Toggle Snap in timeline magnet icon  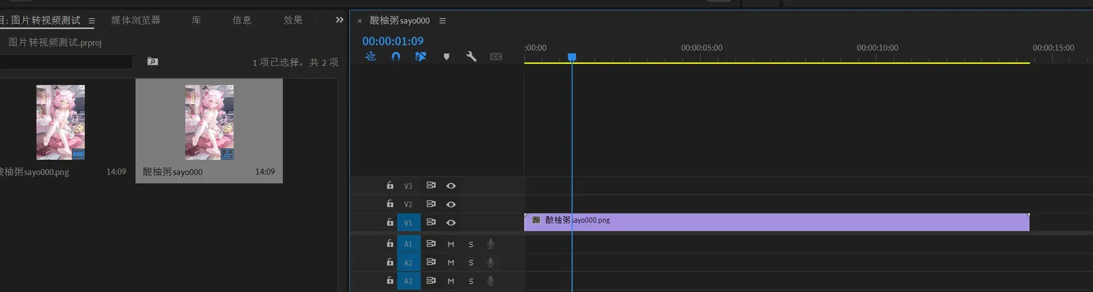[396, 56]
